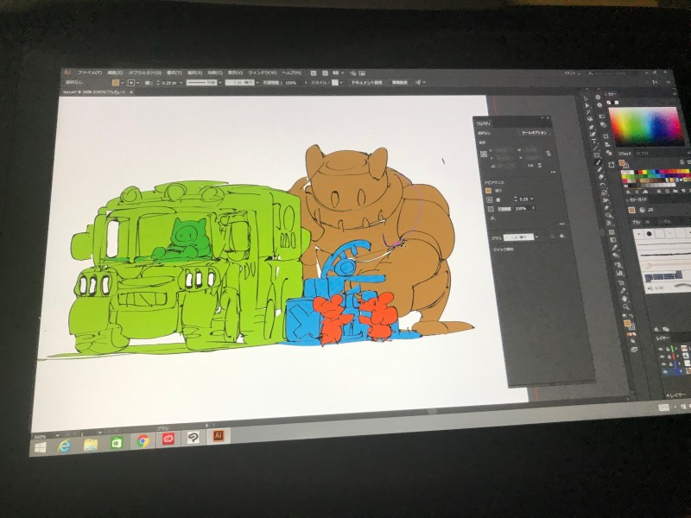Click the toolbar's orange Fill box
This screenshot has height=518, width=691.
click(x=627, y=323)
